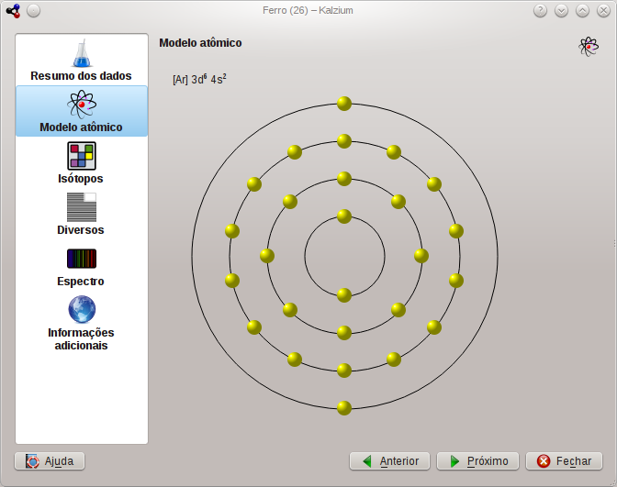Show the Espectro spectrum icon page
The image size is (617, 487).
(x=82, y=258)
